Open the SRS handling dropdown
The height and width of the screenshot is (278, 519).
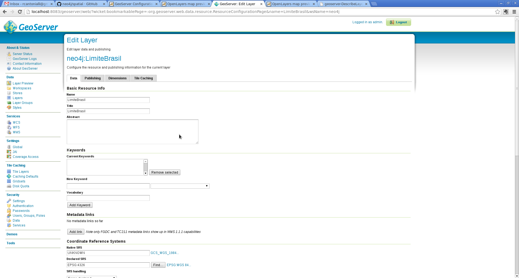pos(92,277)
